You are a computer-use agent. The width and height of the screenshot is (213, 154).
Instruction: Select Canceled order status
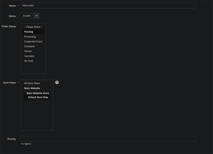pos(29,56)
